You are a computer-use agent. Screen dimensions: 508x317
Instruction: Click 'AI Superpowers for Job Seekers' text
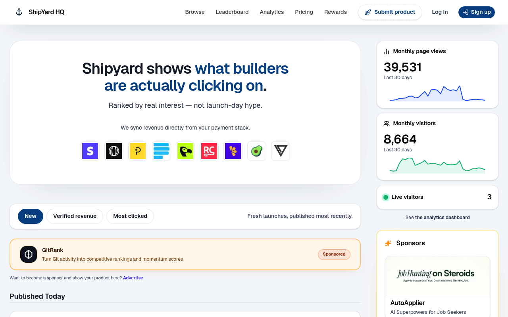(428, 312)
